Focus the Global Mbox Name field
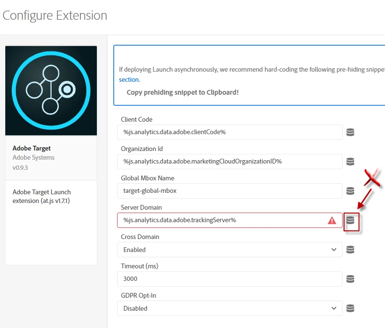This screenshot has height=328, width=385. [229, 191]
